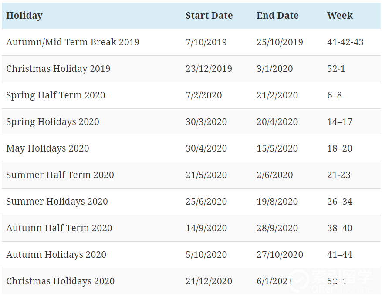Select the Christmas Holiday 2019 cell
The width and height of the screenshot is (382, 297).
58,69
